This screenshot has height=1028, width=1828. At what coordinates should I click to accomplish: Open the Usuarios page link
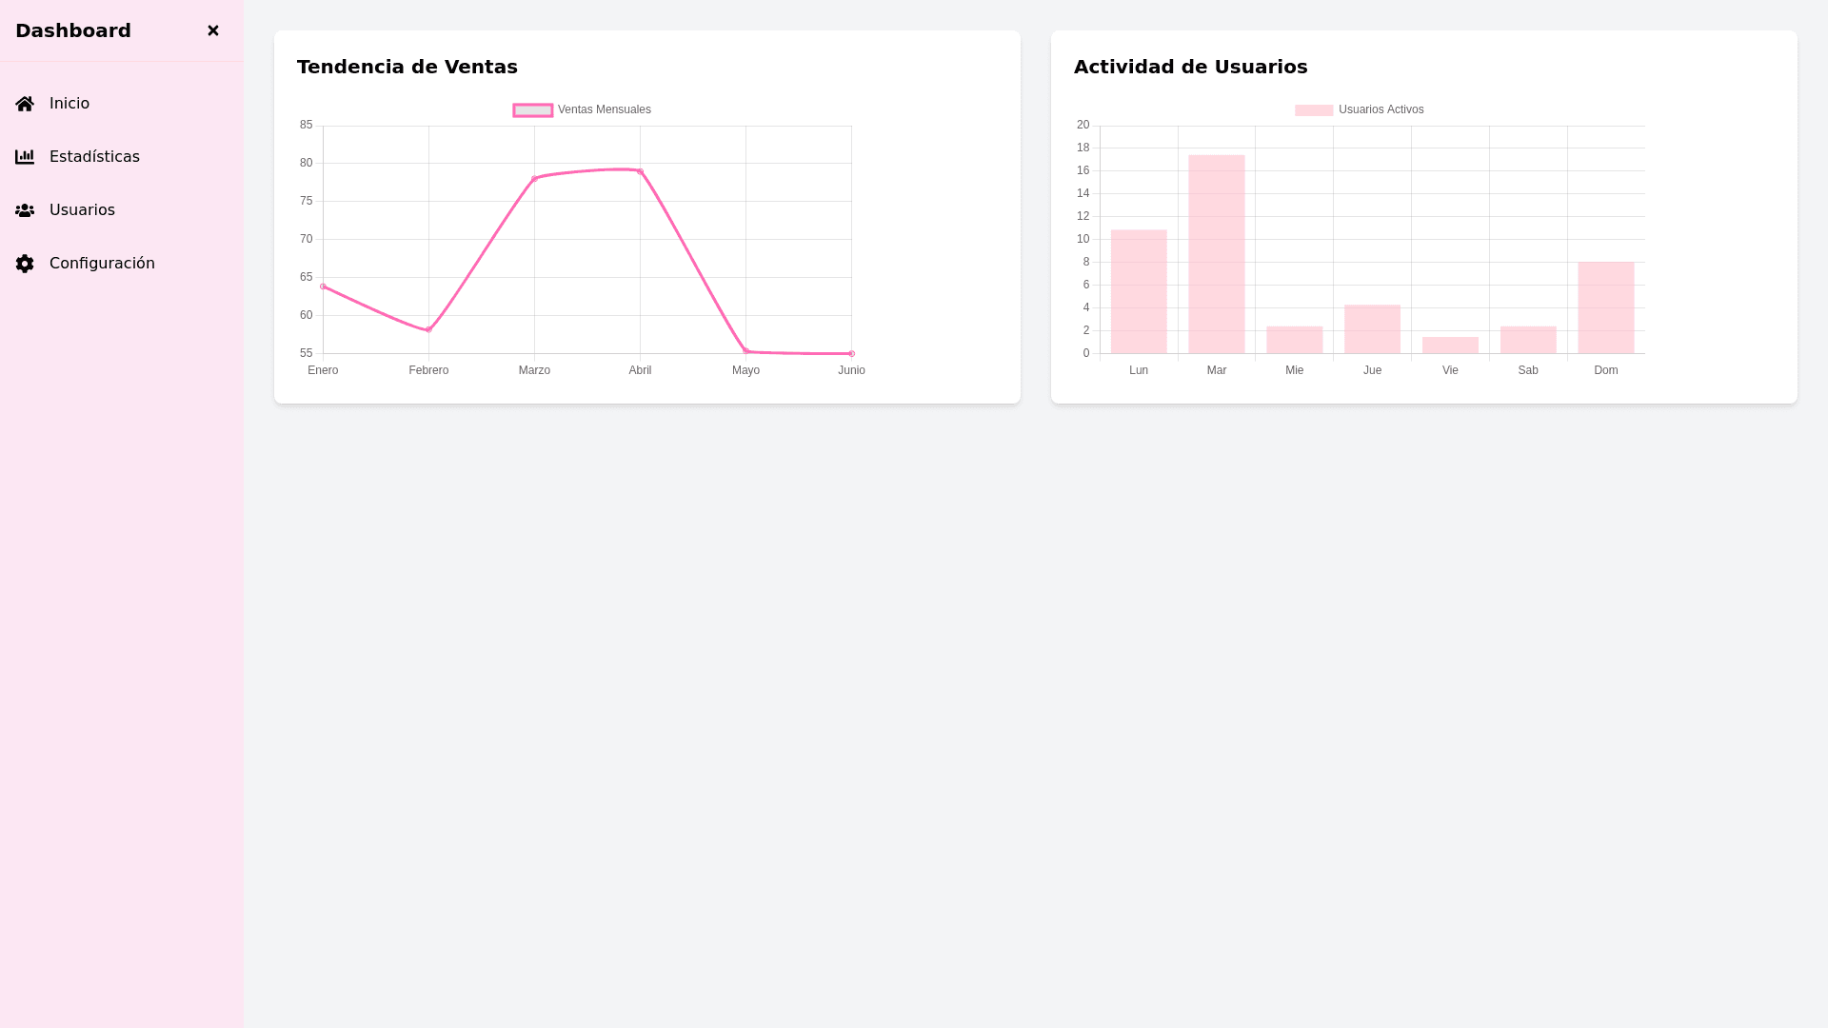pos(82,210)
